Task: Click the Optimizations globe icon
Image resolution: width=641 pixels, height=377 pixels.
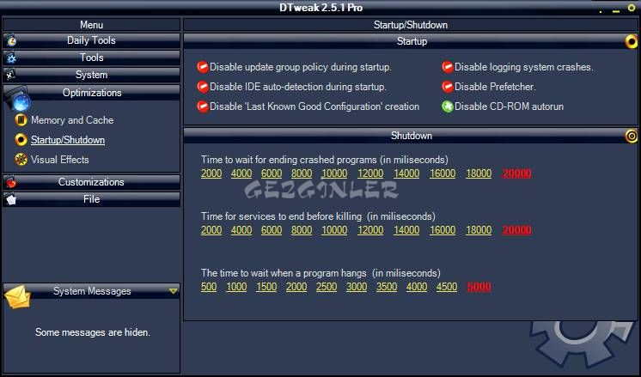Action: [19, 100]
